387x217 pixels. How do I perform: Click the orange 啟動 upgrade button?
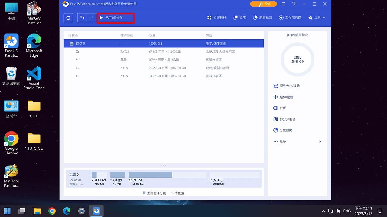click(x=263, y=4)
